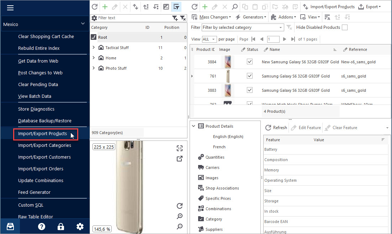Select Database Backup/Restore menu item

45,121
